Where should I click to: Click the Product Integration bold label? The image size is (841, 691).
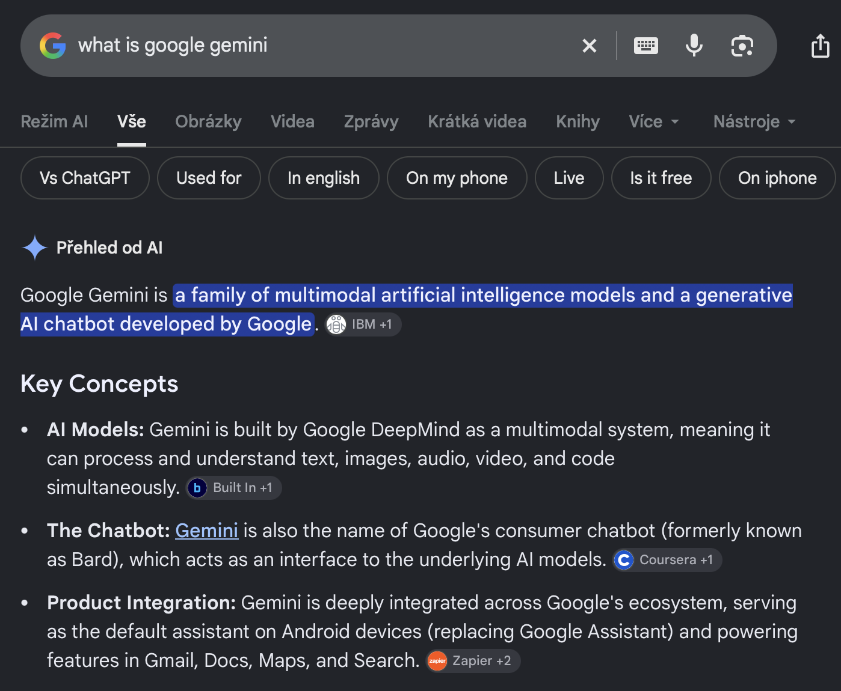click(x=141, y=603)
